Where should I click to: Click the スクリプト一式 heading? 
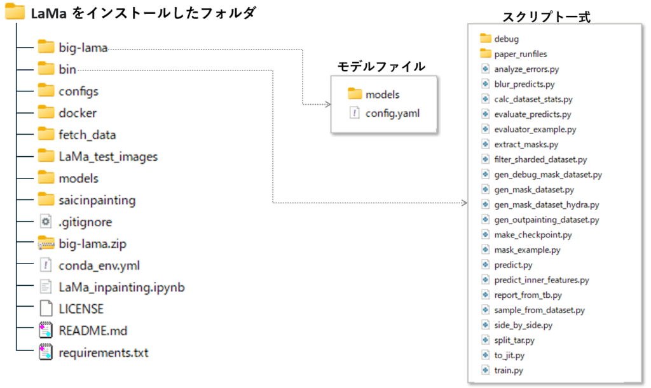click(546, 17)
